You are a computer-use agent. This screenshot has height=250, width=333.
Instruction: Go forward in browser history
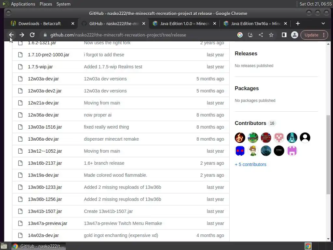click(x=22, y=35)
